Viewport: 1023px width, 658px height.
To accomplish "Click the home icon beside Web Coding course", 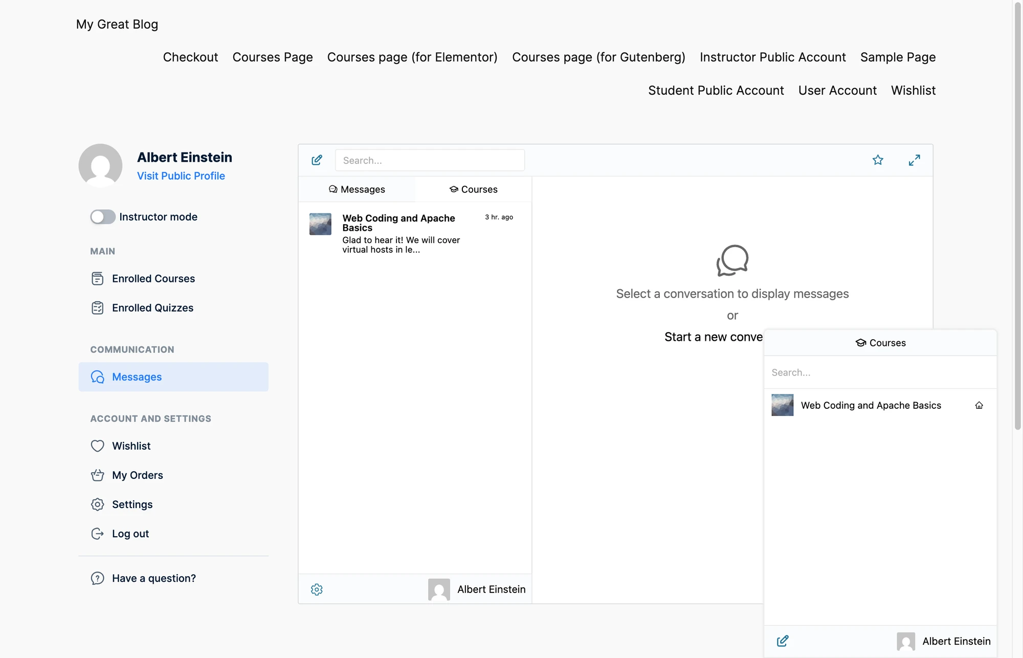I will click(979, 405).
